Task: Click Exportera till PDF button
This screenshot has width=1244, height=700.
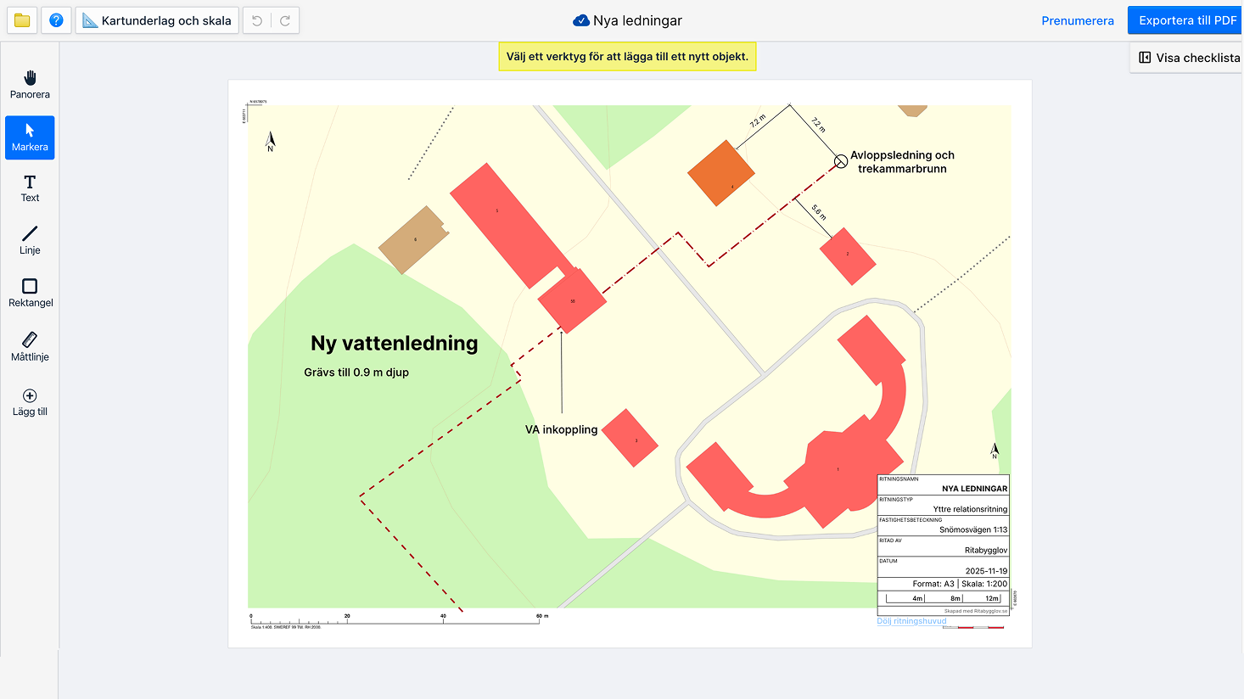Action: point(1186,20)
